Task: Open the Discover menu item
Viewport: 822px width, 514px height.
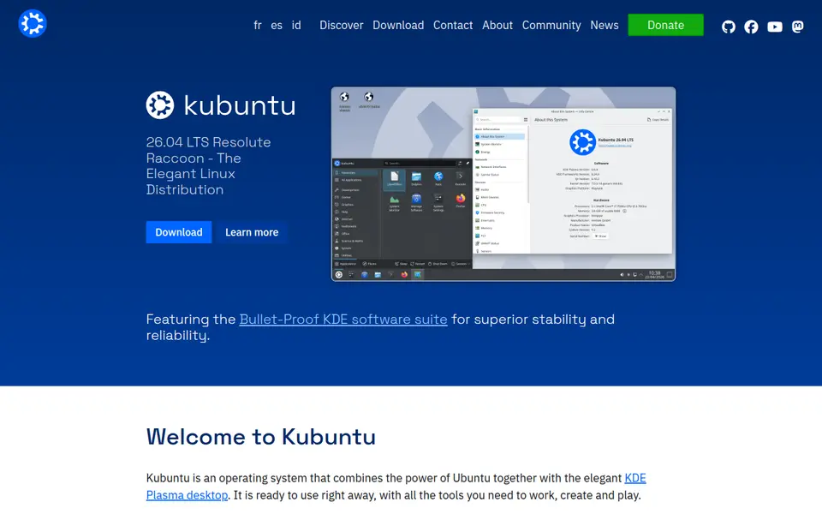Action: 342,25
